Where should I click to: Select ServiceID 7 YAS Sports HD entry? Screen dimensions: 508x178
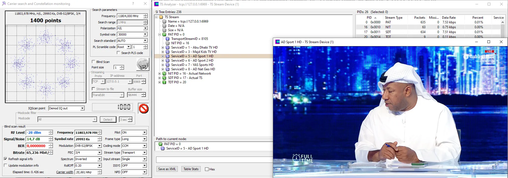point(192,65)
